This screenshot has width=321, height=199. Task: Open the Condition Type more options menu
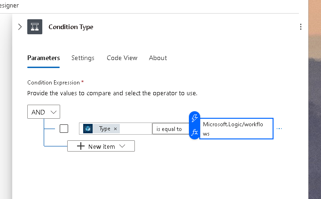(x=300, y=27)
